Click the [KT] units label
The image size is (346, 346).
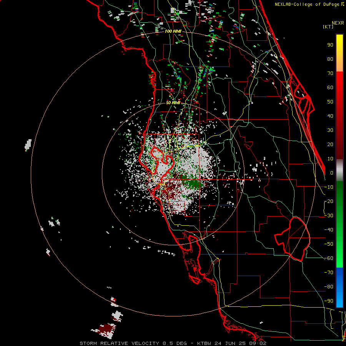click(328, 27)
